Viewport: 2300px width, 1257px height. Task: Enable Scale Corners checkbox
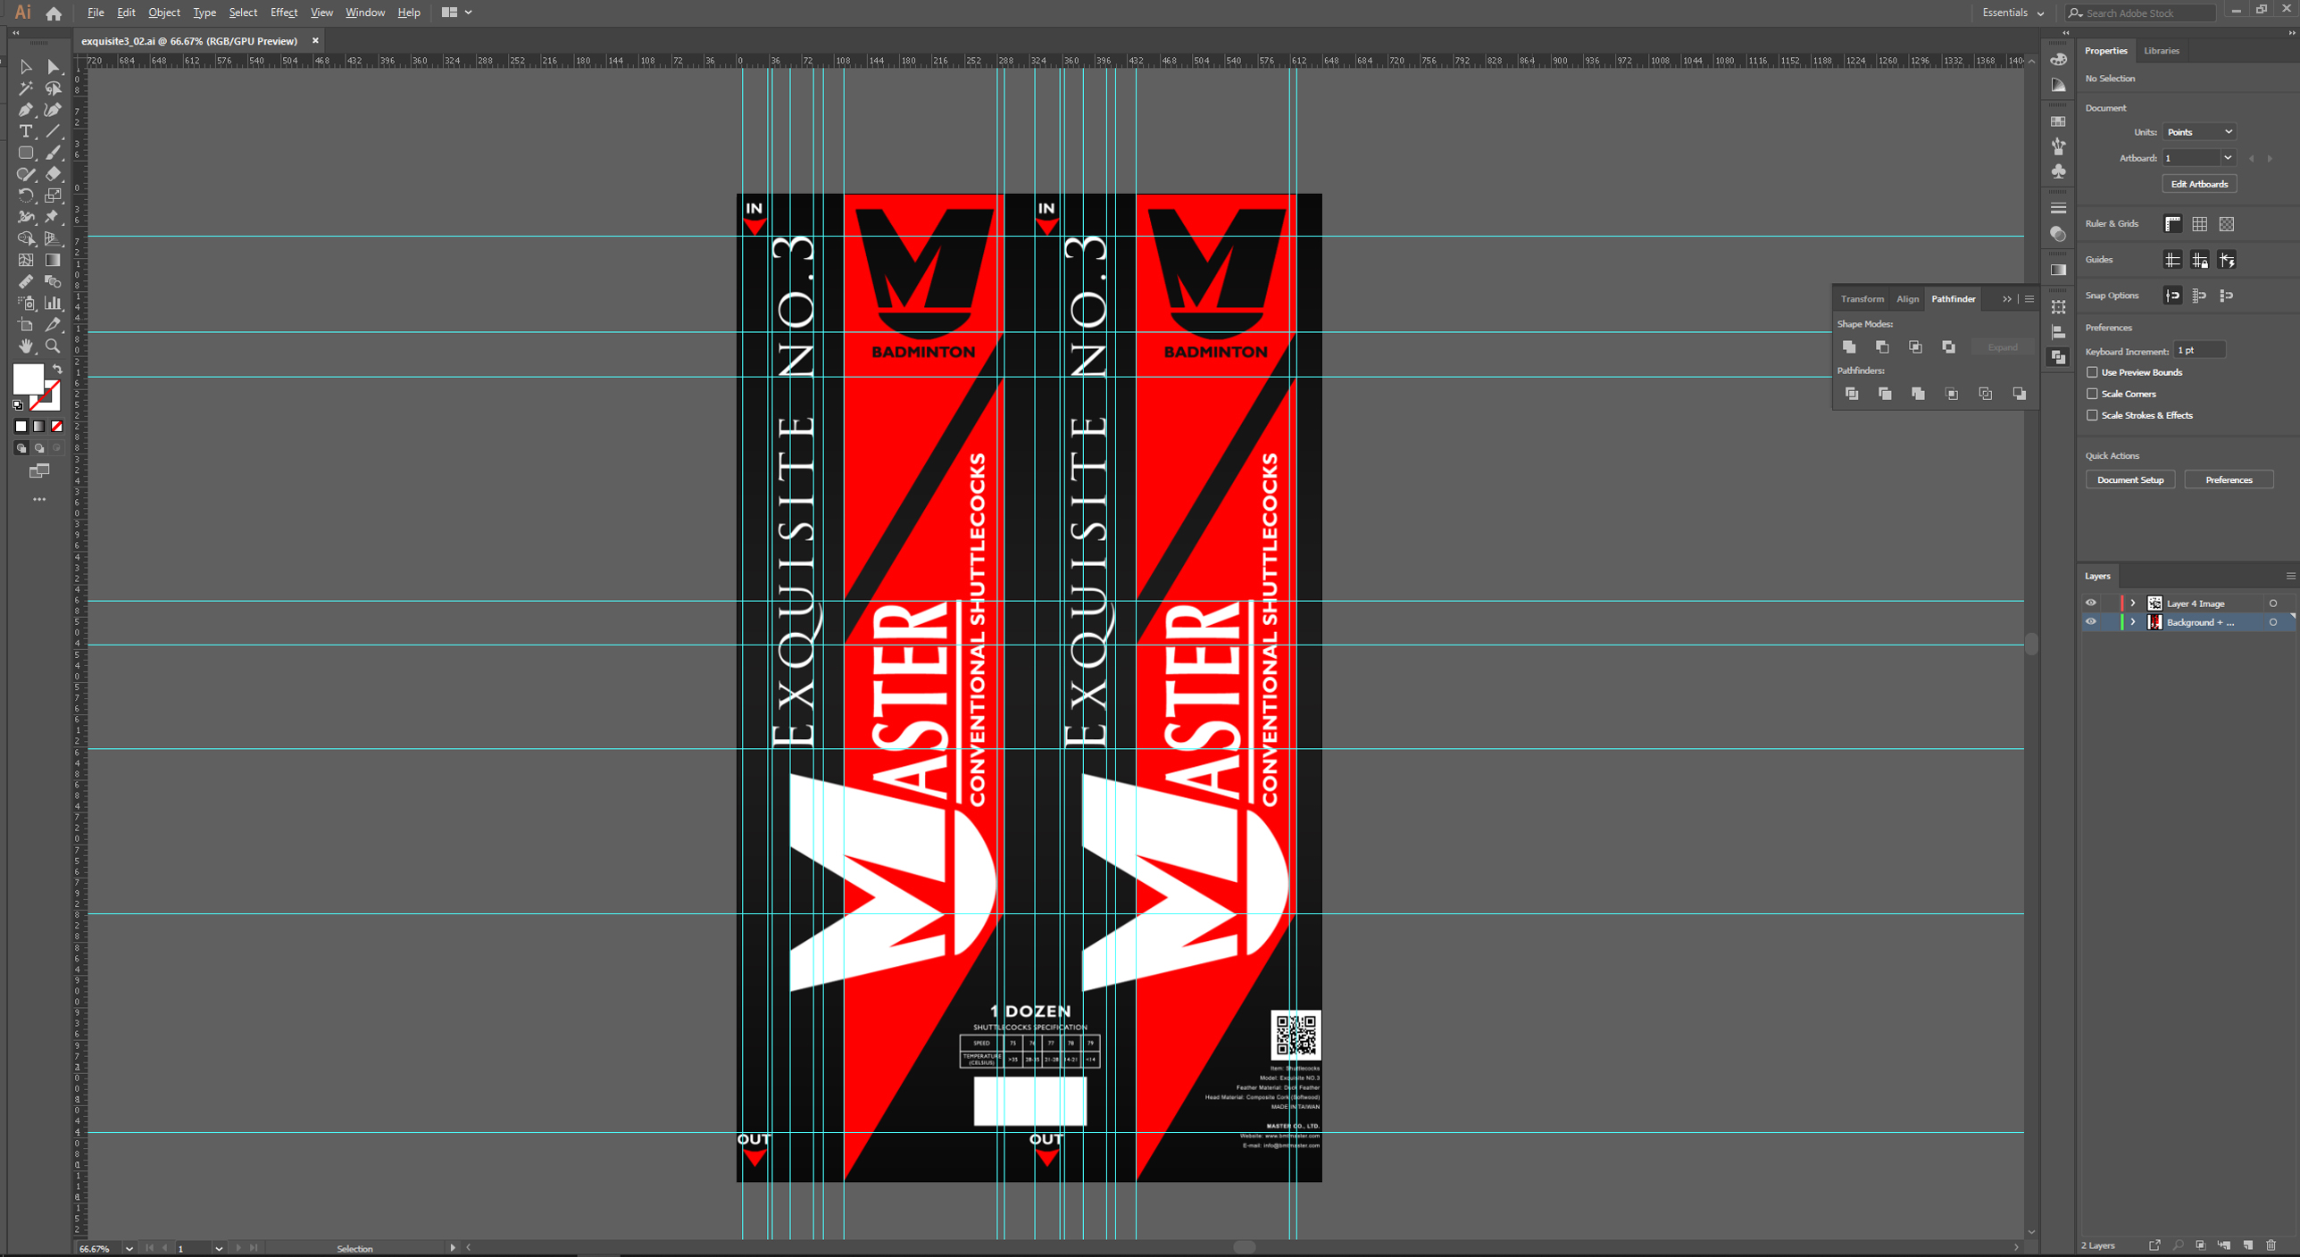[x=2092, y=394]
